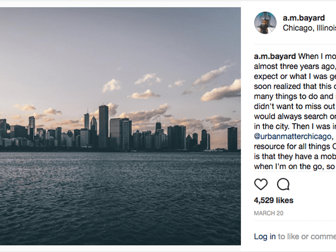336x252 pixels.
Task: Click the Log in link
Action: [265, 237]
